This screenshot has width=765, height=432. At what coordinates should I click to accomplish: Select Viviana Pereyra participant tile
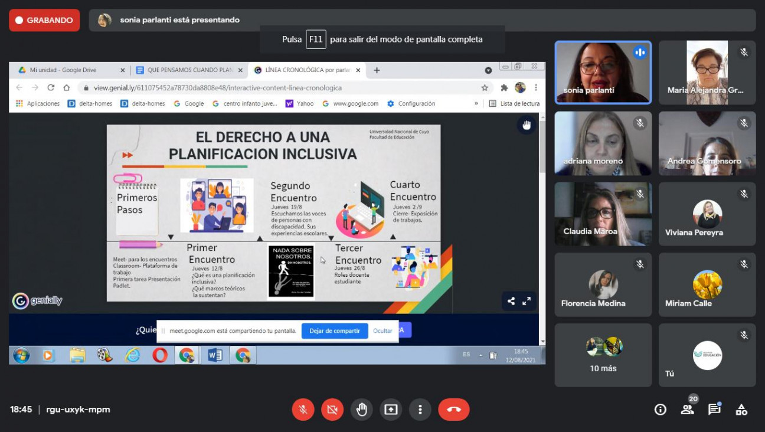pyautogui.click(x=707, y=214)
